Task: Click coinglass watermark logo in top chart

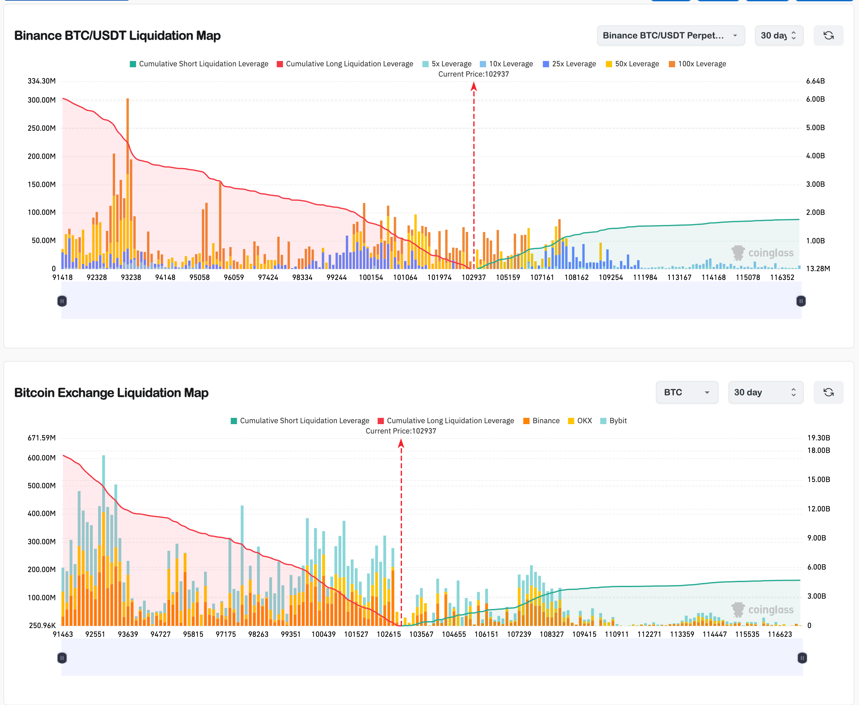Action: tap(762, 253)
